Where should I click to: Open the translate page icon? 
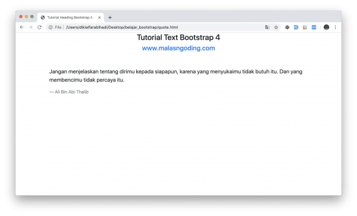point(267,27)
